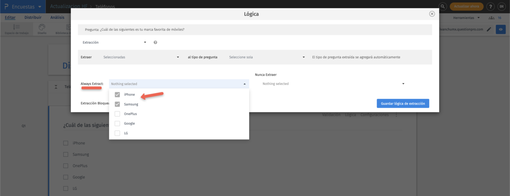Open the IH user profile avatar
The image size is (510, 196).
[502, 6]
